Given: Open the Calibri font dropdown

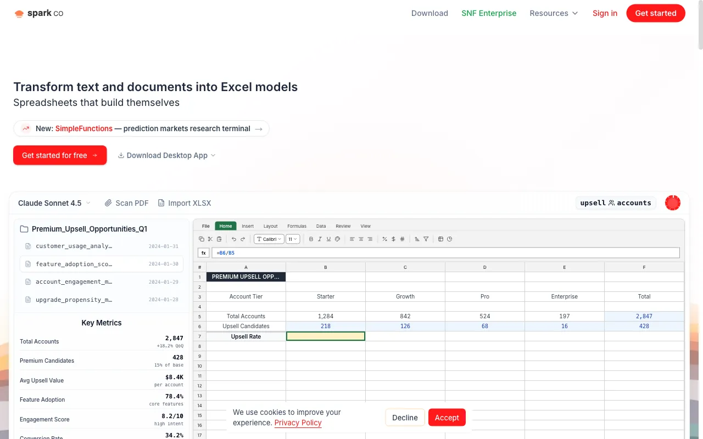Looking at the screenshot, I should pos(269,239).
